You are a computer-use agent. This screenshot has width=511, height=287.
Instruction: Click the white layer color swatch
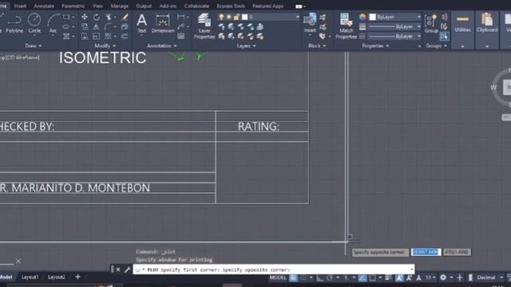245,17
